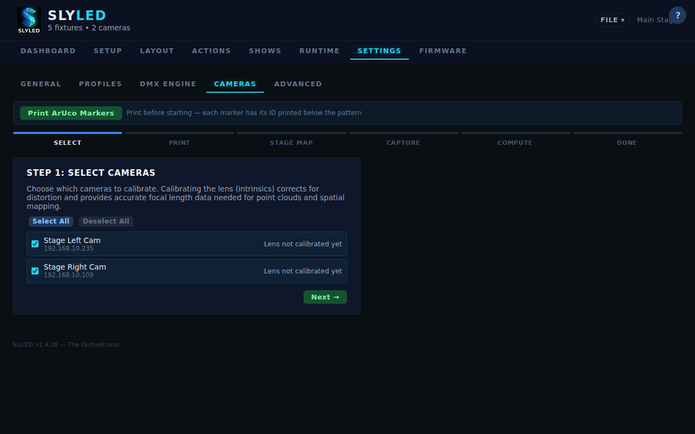This screenshot has height=434, width=695.
Task: Go to the Dashboard tab
Action: coord(48,51)
